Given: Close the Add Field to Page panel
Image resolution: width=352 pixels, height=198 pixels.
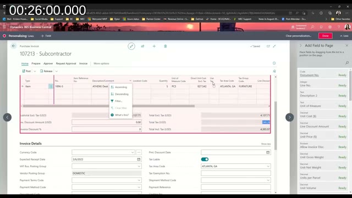Looking at the screenshot, I should (x=347, y=45).
